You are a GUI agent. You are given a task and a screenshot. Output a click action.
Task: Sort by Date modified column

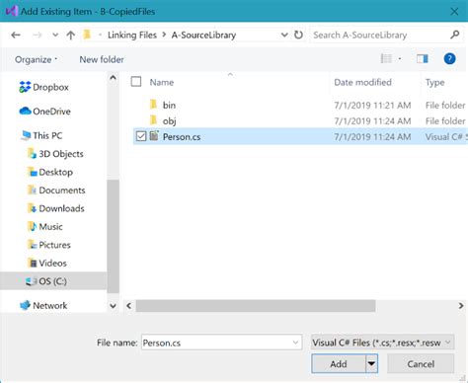click(x=362, y=82)
